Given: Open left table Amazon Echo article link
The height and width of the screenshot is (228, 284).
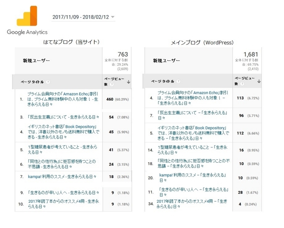Looking at the screenshot, I should pyautogui.click(x=63, y=99).
